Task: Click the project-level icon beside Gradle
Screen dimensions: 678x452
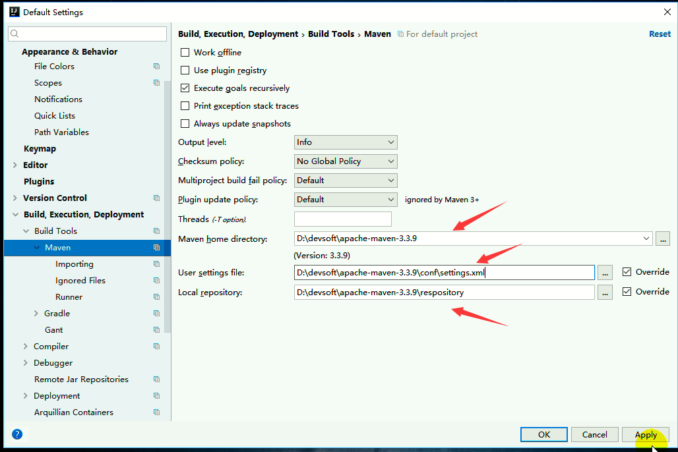Action: pyautogui.click(x=156, y=313)
